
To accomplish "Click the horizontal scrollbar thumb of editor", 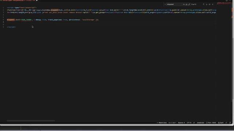I will click(31, 121).
